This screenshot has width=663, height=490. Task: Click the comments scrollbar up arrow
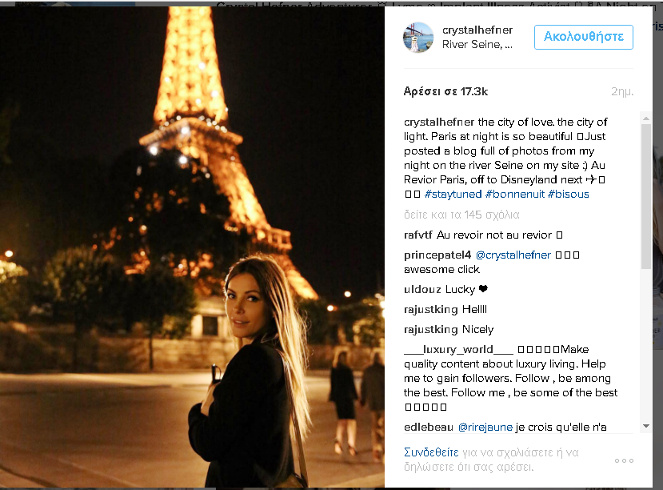point(645,119)
